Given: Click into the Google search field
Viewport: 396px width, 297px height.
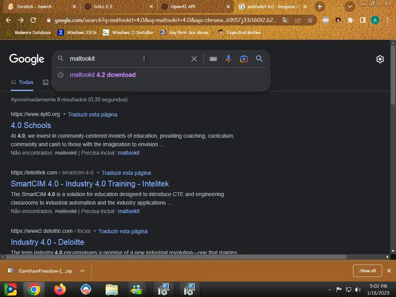Looking at the screenshot, I should (x=128, y=59).
